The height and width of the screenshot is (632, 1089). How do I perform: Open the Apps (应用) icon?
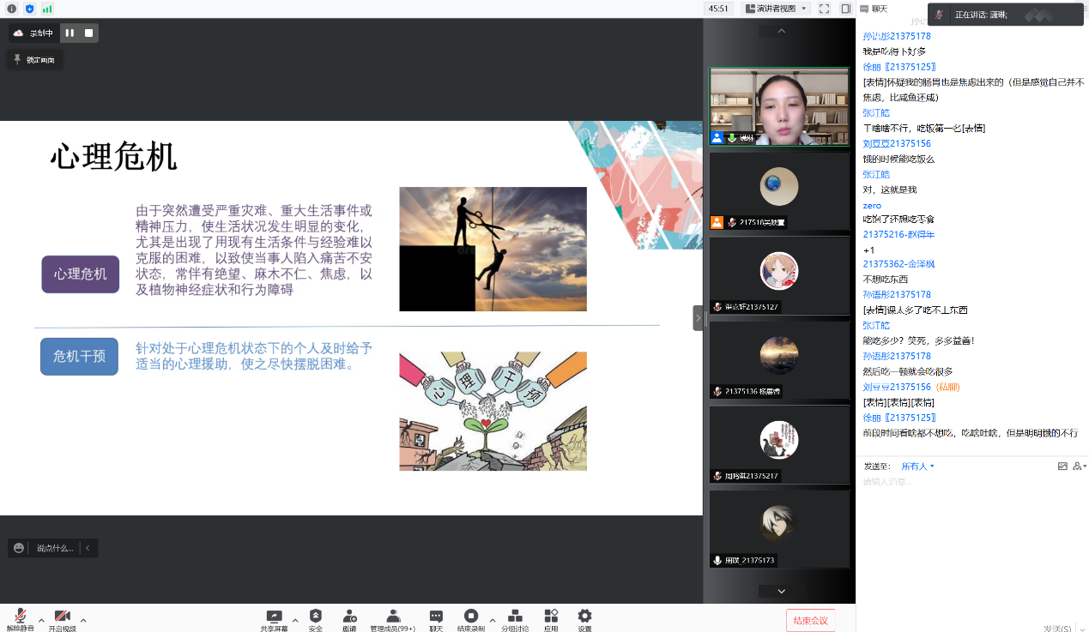[x=551, y=617]
